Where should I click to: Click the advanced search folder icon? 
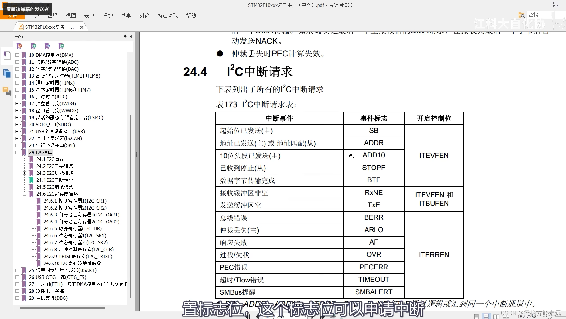point(521,15)
